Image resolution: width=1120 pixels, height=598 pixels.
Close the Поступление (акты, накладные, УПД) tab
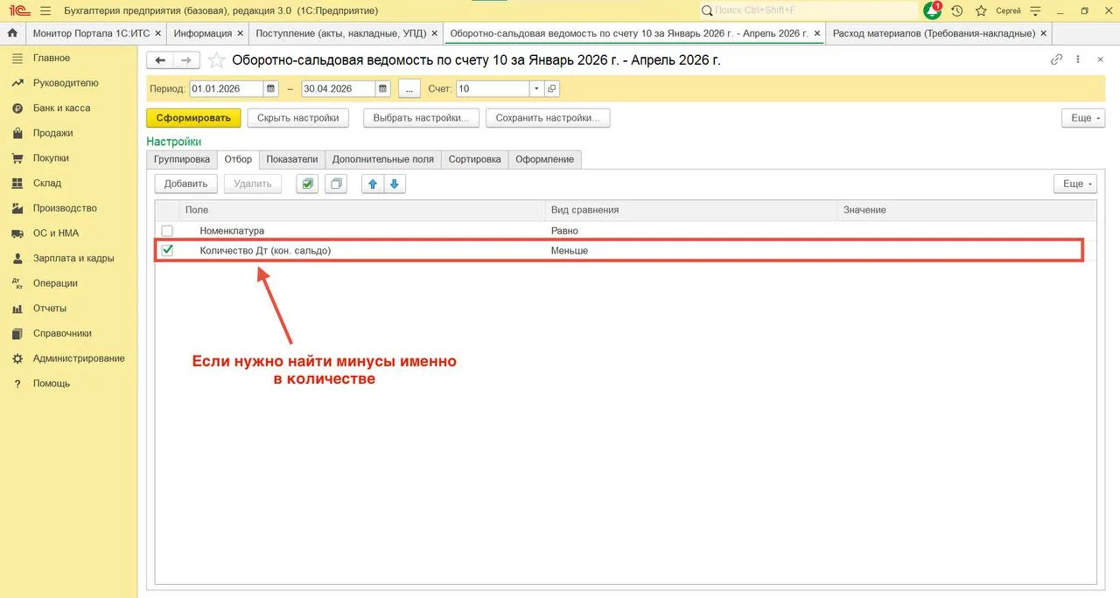point(435,33)
